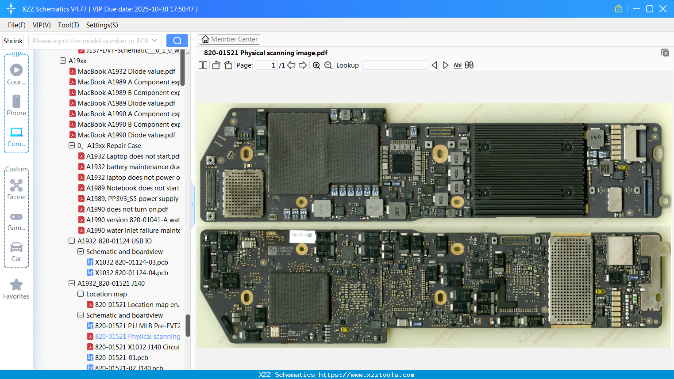Click the collapse handle beside the file tree
Image resolution: width=674 pixels, height=379 pixels.
[x=193, y=205]
